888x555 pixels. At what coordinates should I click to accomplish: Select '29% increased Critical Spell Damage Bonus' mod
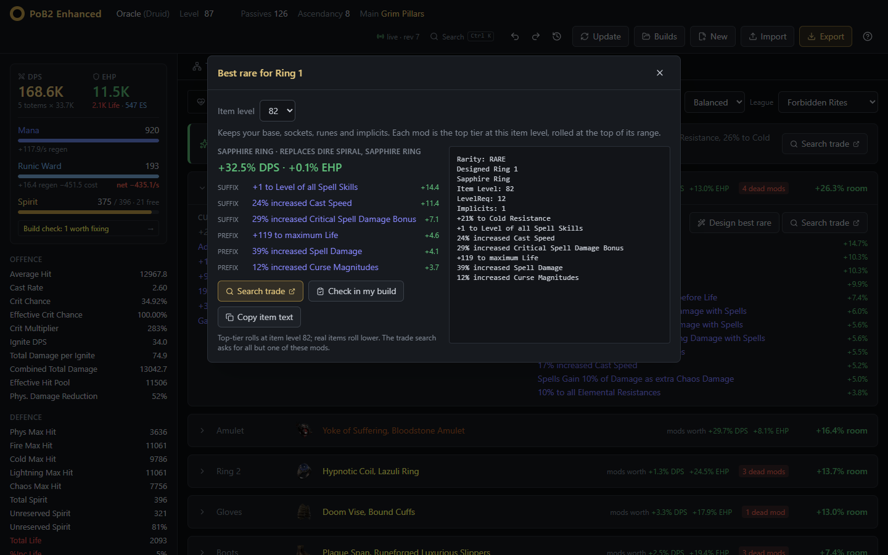point(334,219)
